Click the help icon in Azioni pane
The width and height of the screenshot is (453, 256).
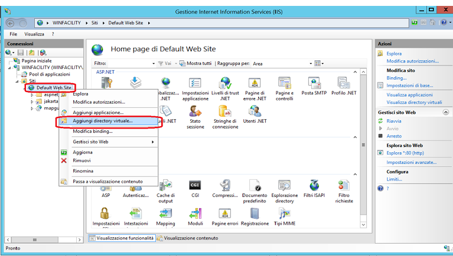[380, 188]
